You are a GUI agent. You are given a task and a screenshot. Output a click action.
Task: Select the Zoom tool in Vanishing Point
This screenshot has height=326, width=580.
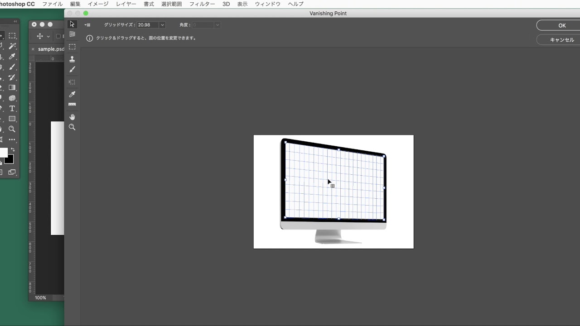(x=72, y=127)
